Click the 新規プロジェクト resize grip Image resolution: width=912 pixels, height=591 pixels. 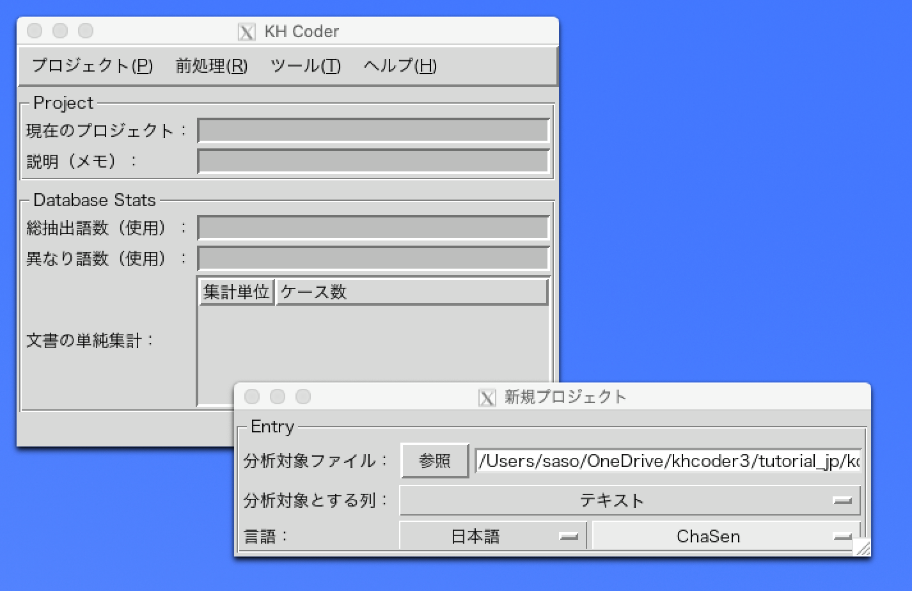[x=861, y=547]
